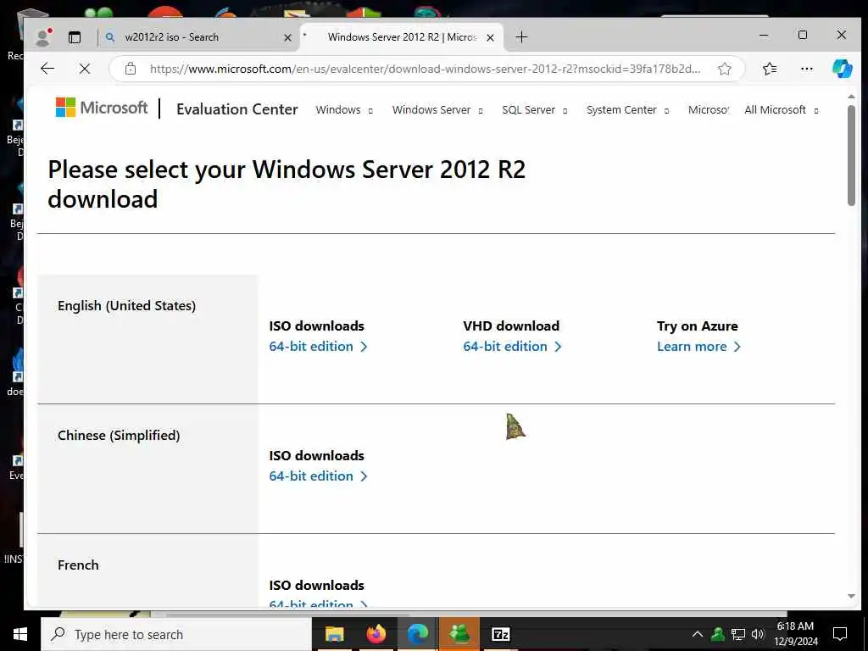Image resolution: width=868 pixels, height=651 pixels.
Task: Click the truncated Microsoft nav item after System Center
Action: click(x=708, y=110)
